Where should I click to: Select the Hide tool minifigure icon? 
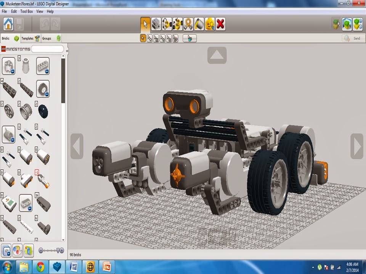(209, 24)
